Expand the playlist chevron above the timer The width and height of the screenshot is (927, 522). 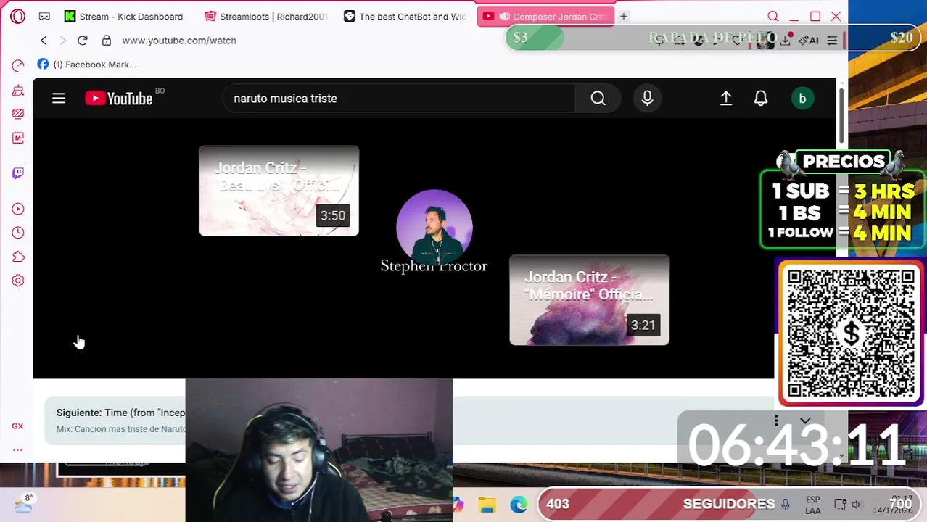tap(805, 420)
